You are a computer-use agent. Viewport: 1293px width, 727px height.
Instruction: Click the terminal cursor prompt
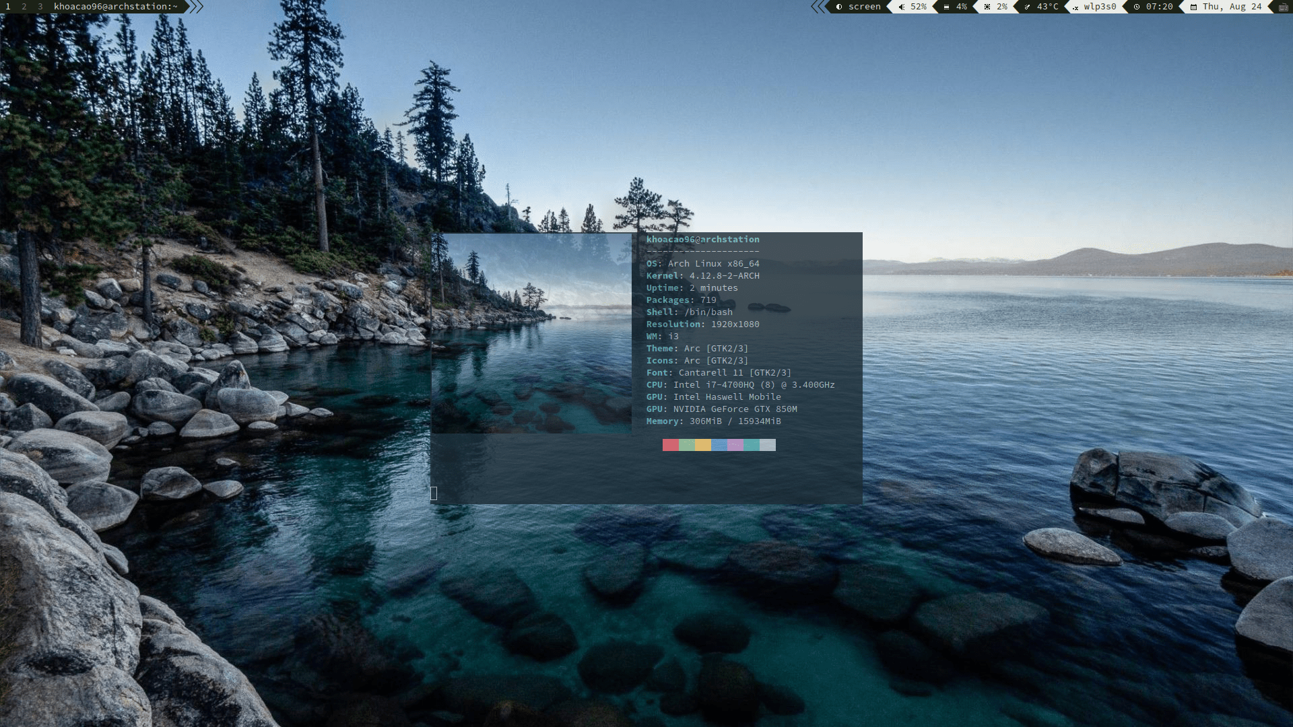434,493
